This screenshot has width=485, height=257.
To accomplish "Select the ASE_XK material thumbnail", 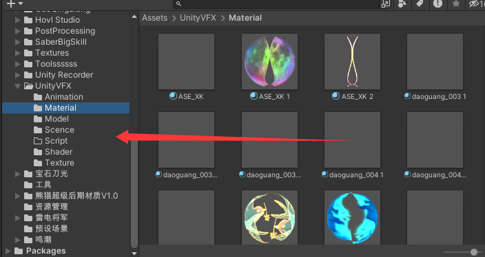I will tap(186, 61).
